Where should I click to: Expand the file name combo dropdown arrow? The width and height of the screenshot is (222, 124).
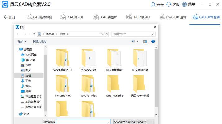click(109, 122)
